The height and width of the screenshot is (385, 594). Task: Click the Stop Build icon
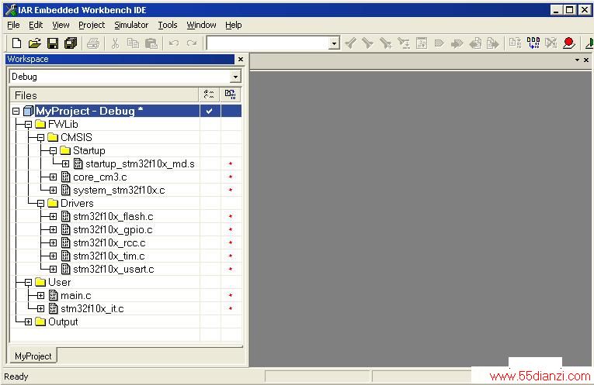[x=551, y=43]
